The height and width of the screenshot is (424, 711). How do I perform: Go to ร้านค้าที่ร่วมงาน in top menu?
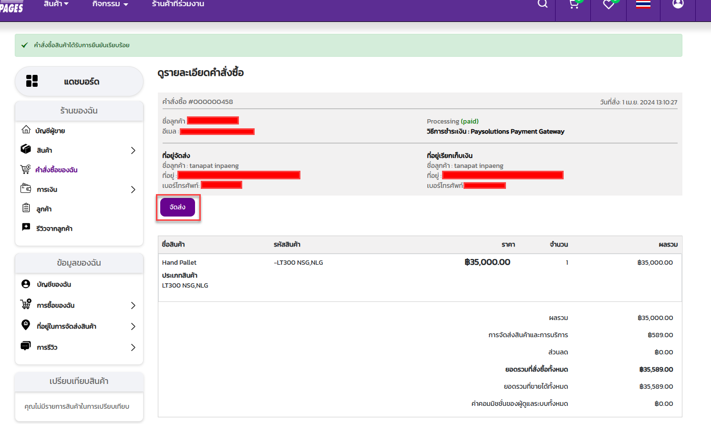[x=178, y=4]
